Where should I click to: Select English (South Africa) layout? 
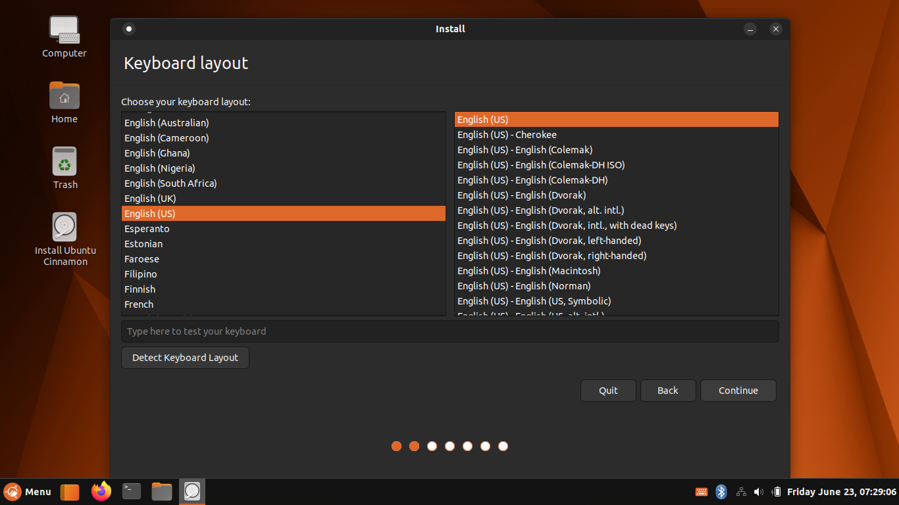tap(284, 183)
